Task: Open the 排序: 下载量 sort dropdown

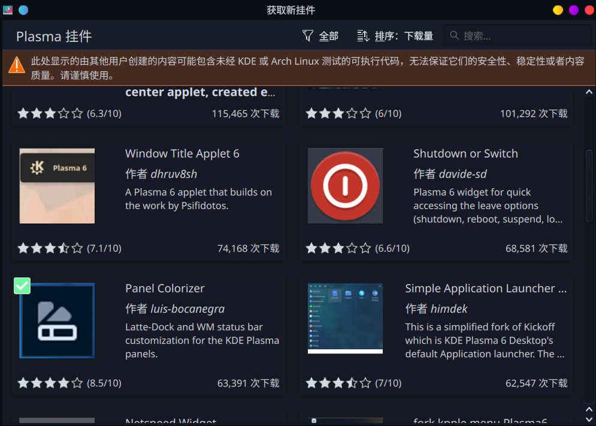Action: [x=395, y=36]
